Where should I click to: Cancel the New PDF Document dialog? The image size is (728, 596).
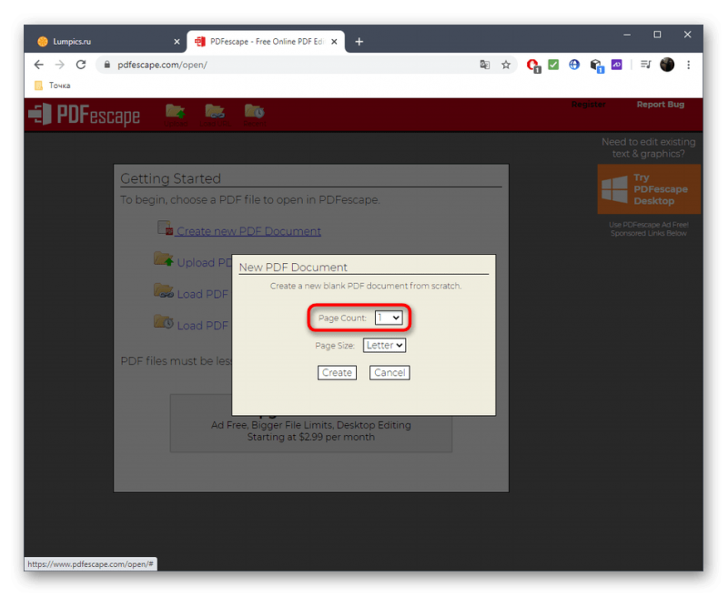(389, 373)
